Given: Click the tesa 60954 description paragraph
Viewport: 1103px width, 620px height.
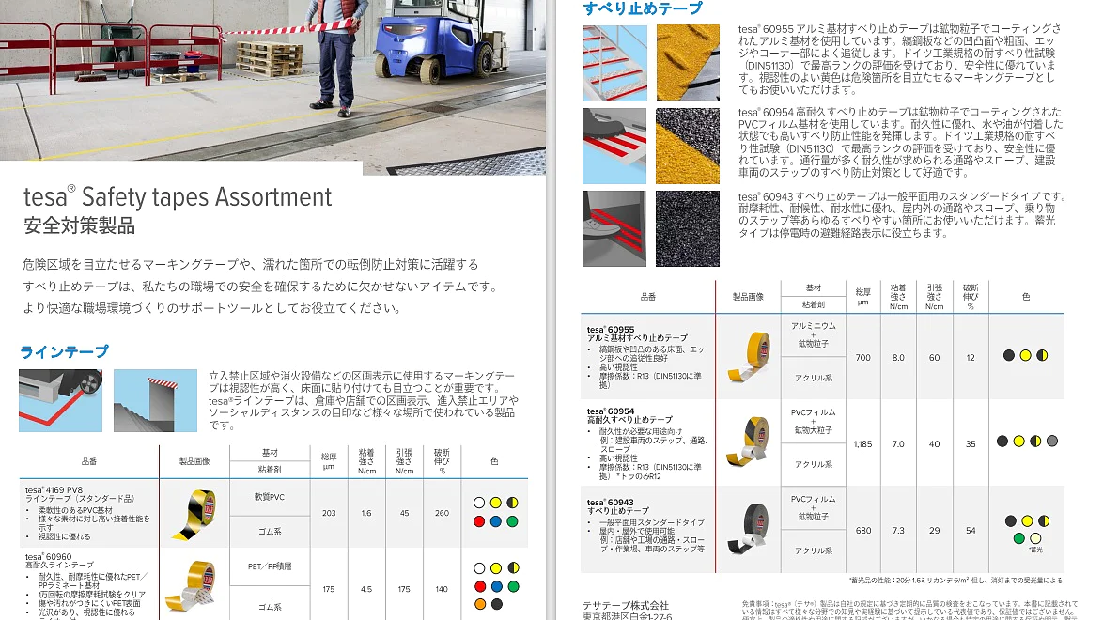Looking at the screenshot, I should click(900, 142).
